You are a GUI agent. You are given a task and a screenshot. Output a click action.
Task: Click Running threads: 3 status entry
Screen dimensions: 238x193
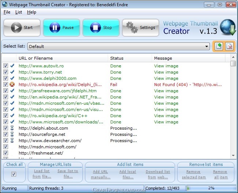click(x=46, y=188)
